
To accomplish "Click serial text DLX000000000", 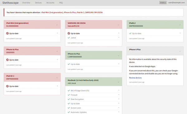I will pyautogui.click(x=12, y=26).
